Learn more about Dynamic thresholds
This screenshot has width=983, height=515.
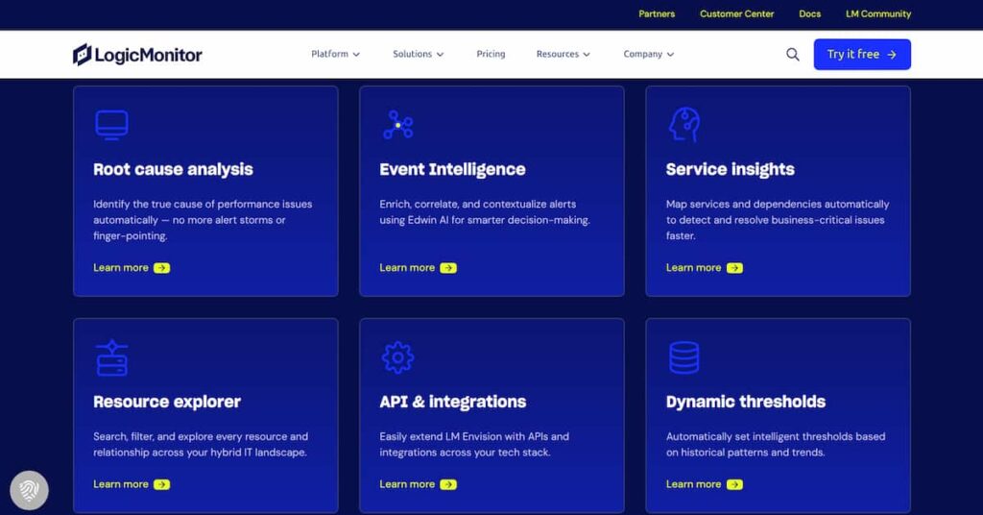704,484
